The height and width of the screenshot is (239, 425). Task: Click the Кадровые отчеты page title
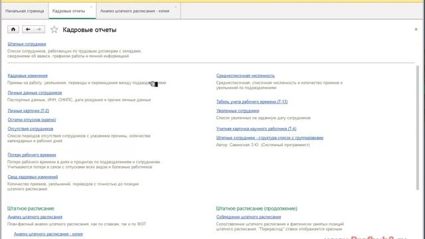point(90,30)
